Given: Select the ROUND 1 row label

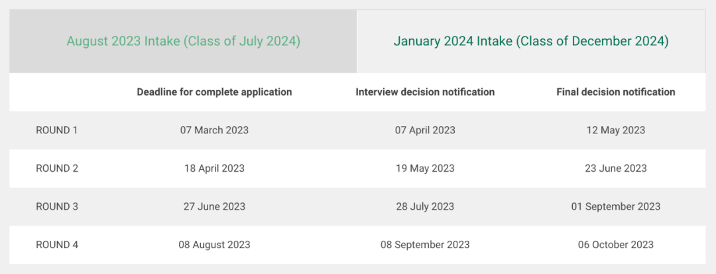Looking at the screenshot, I should point(57,130).
